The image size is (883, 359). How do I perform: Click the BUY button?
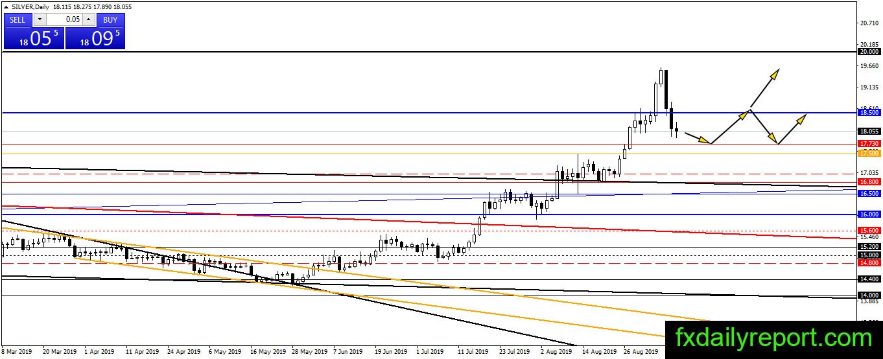[111, 19]
